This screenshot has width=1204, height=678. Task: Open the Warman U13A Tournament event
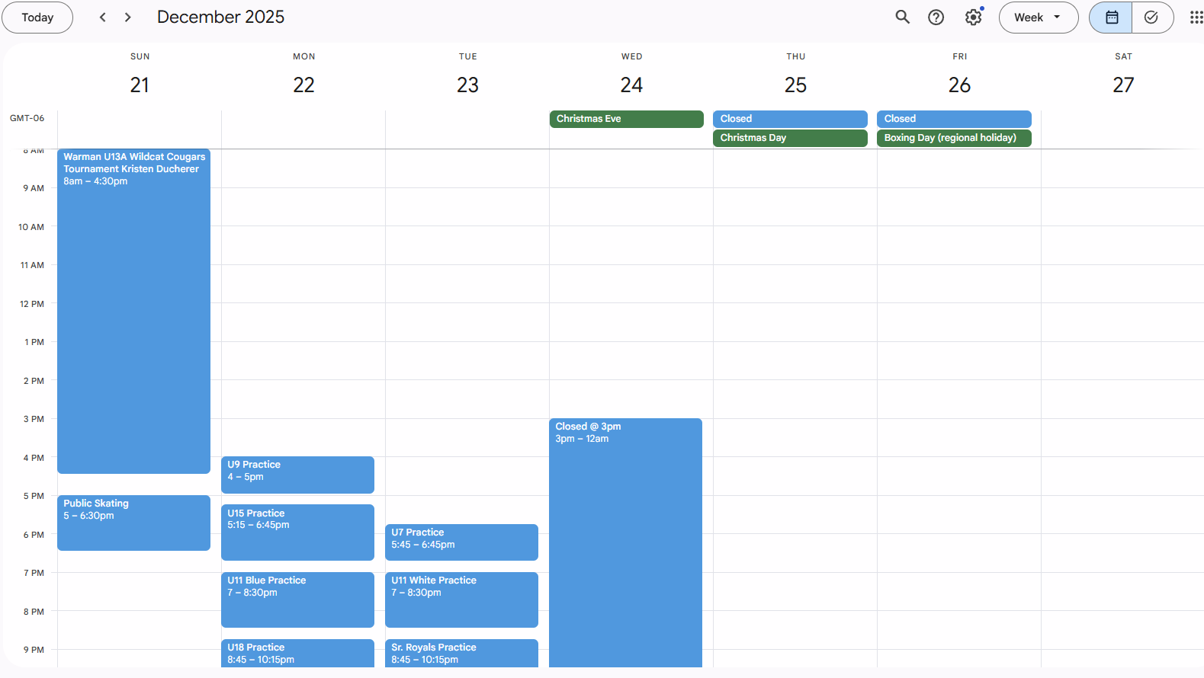point(133,305)
